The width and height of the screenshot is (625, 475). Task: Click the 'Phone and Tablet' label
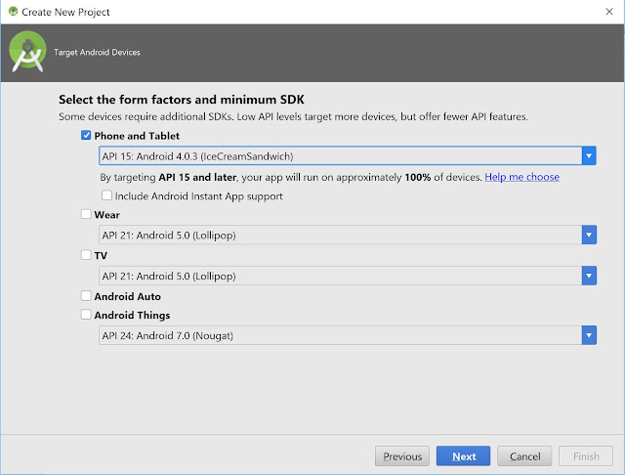coord(137,136)
